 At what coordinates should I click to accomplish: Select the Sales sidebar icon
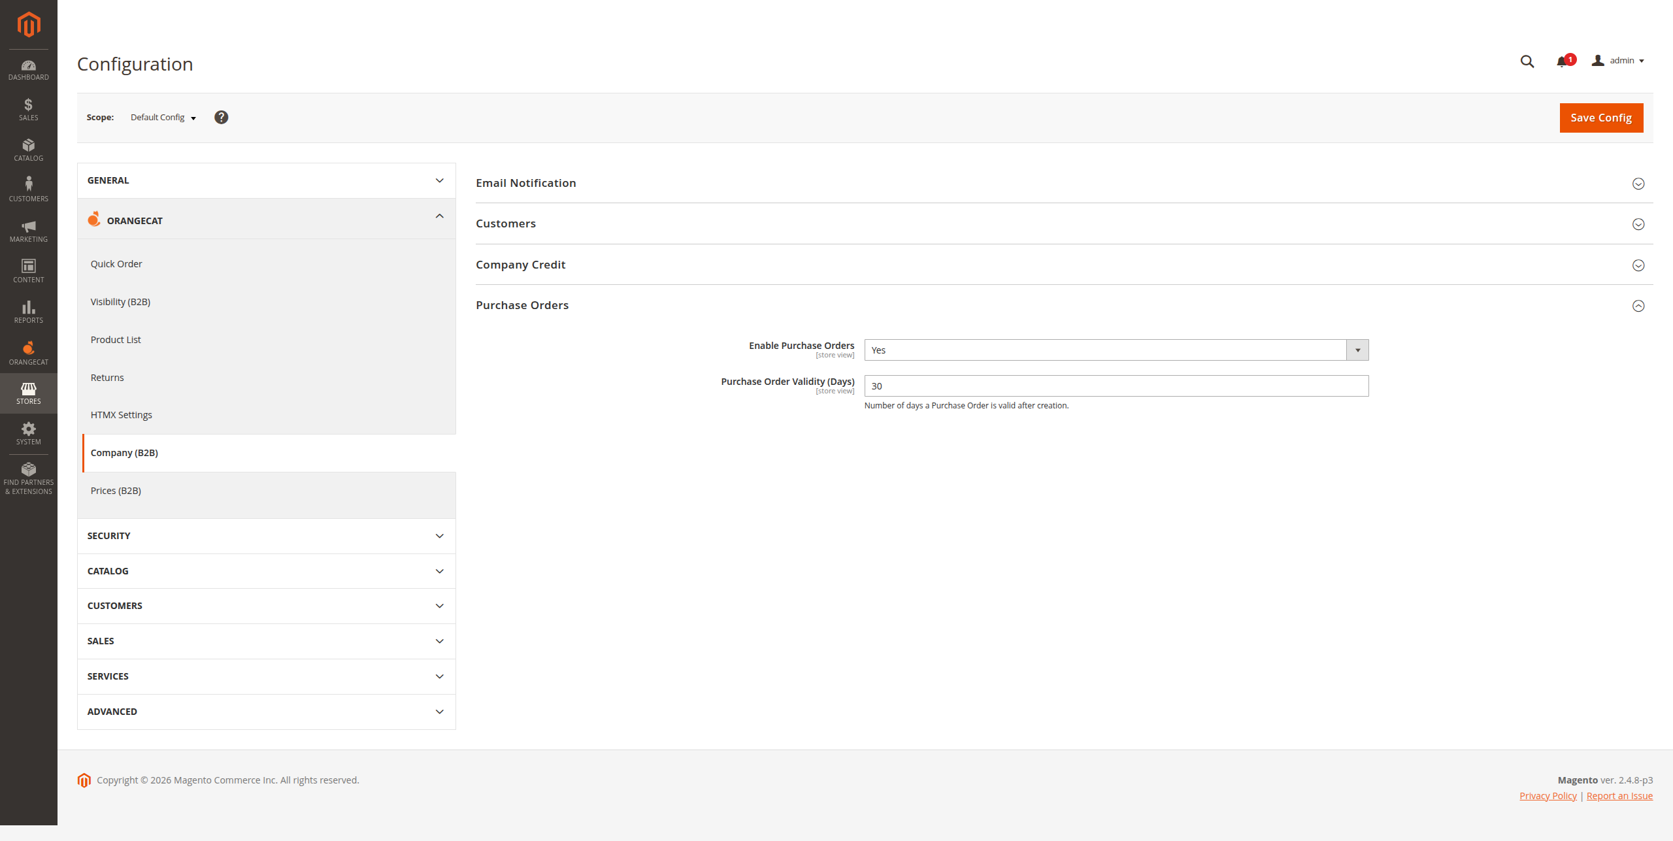tap(28, 108)
